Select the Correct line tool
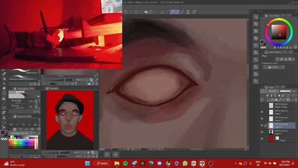The image size is (298, 168). pyautogui.click(x=4, y=127)
